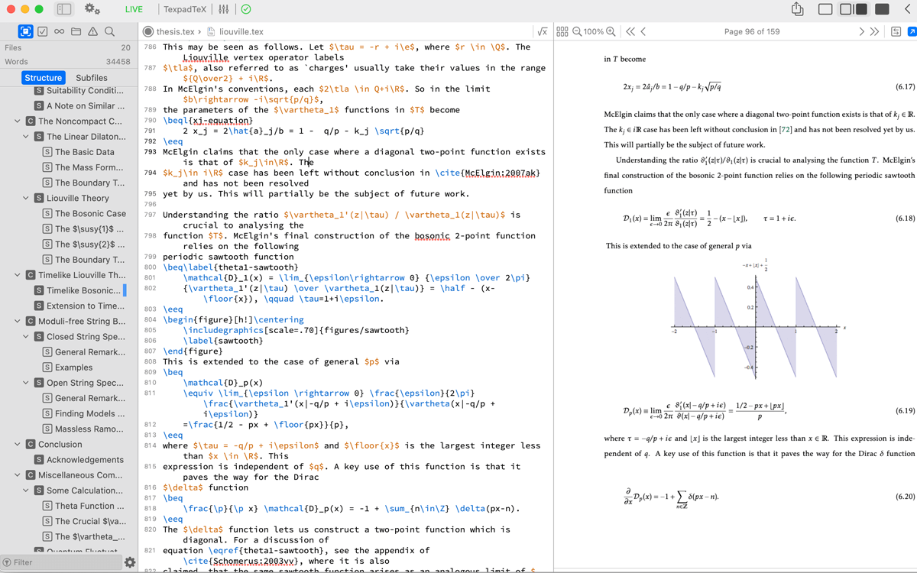Click the sawtooth figure in PDF

tap(757, 320)
